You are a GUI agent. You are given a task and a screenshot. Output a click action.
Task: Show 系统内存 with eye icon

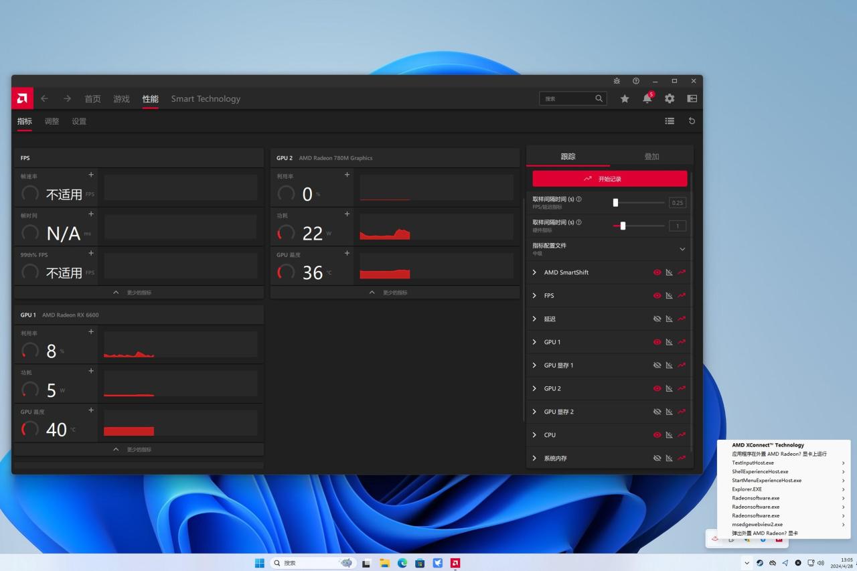click(x=657, y=458)
